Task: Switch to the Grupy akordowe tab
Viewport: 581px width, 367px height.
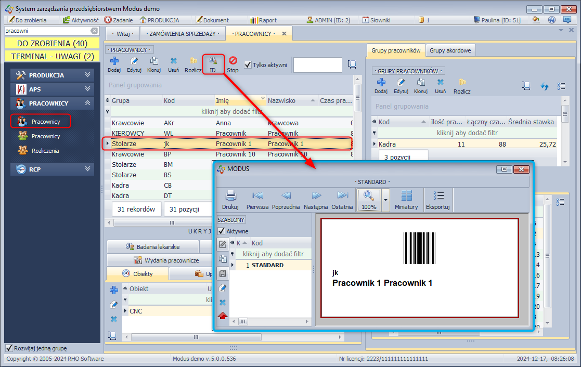Action: pos(450,50)
